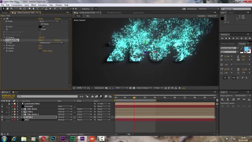
Task: Open the Graph Editor in timeline
Action: [x=110, y=96]
